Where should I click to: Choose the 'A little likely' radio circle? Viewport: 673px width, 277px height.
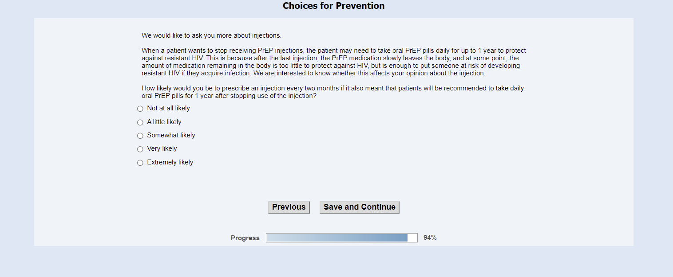pyautogui.click(x=140, y=122)
